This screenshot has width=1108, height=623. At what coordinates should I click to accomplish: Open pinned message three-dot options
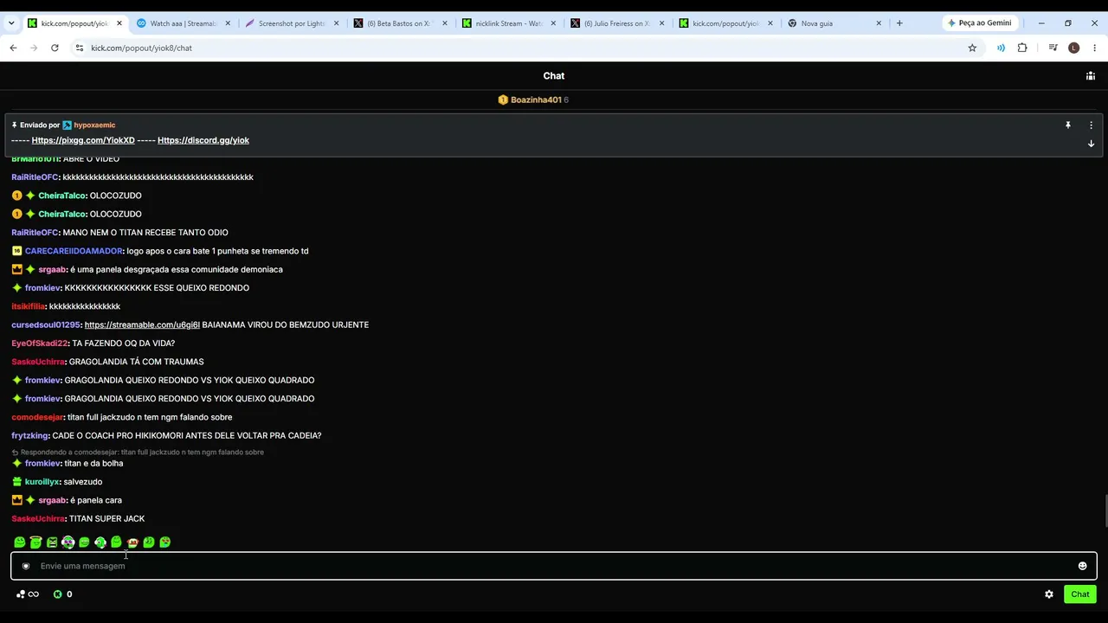(x=1091, y=125)
